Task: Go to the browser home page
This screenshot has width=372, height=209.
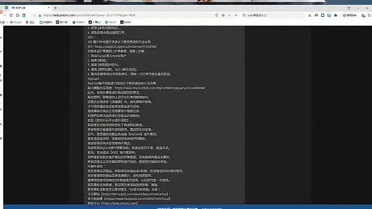Action: click(18, 15)
